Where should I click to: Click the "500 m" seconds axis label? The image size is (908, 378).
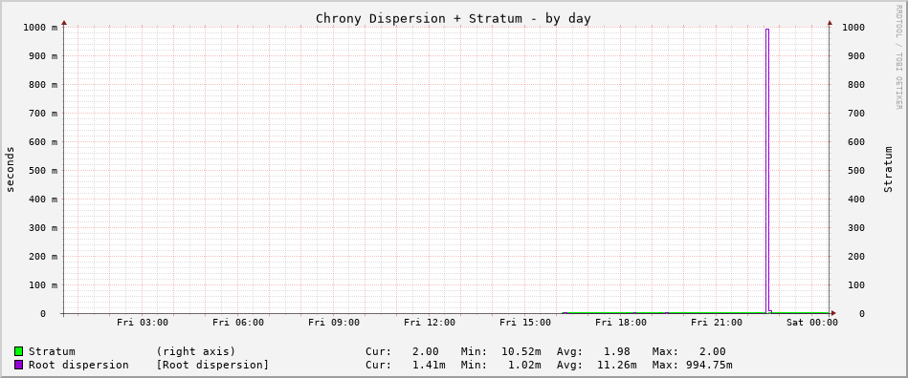[x=43, y=170]
